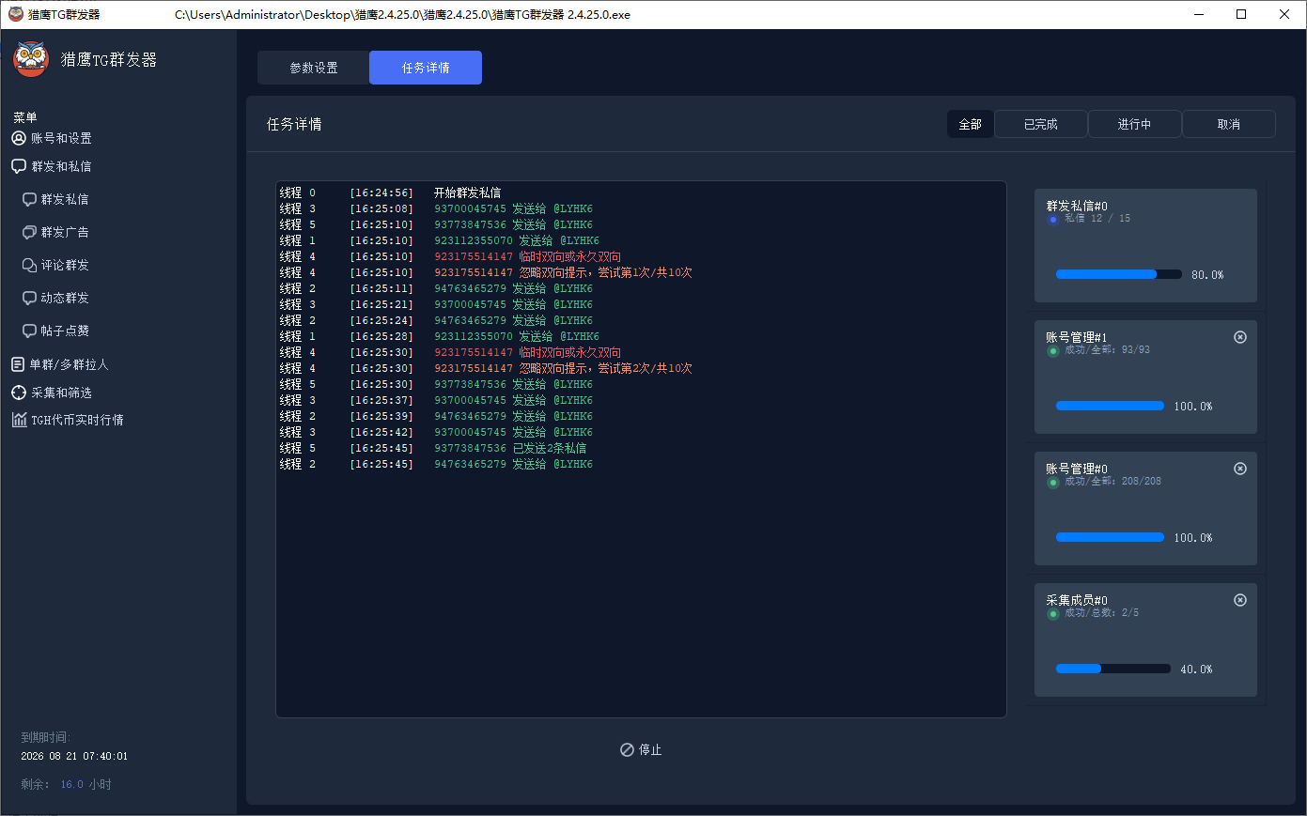Click green status dot of 账号管理#0

1052,482
